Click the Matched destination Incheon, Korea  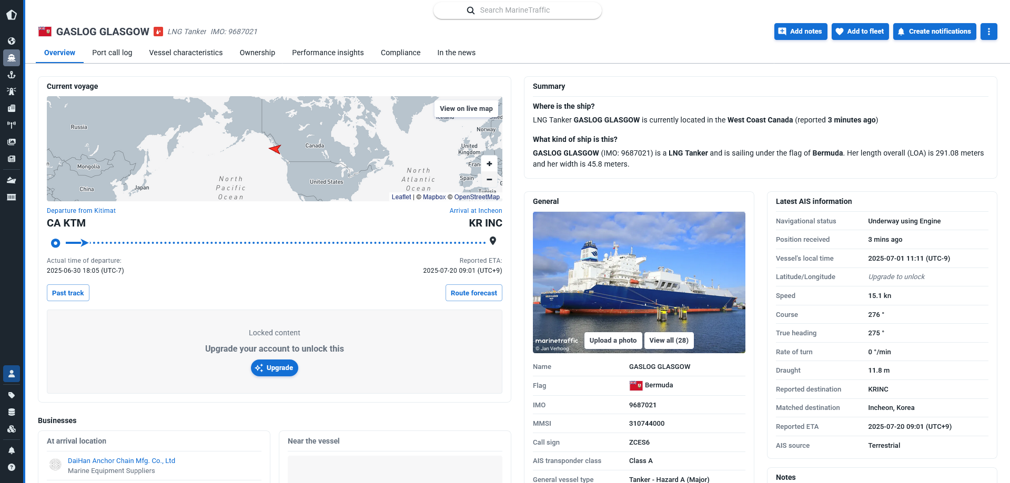[891, 408]
